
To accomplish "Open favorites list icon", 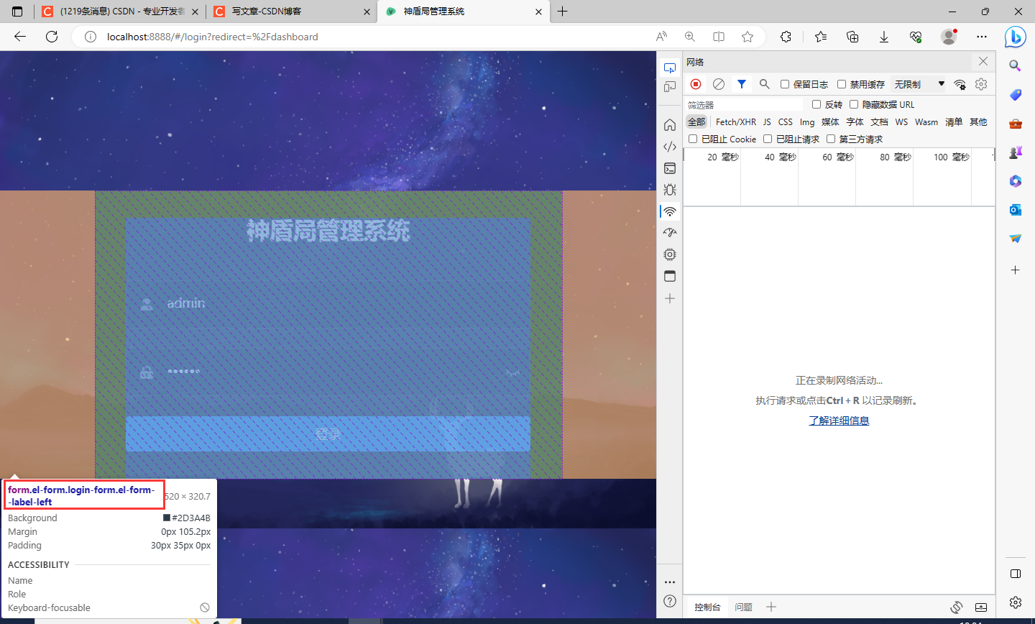I will (821, 37).
